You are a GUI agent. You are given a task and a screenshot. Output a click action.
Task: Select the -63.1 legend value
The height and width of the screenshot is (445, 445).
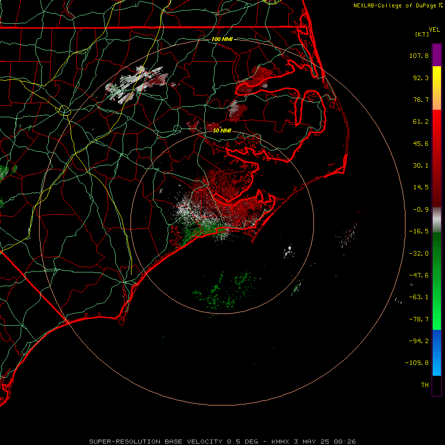tap(419, 297)
